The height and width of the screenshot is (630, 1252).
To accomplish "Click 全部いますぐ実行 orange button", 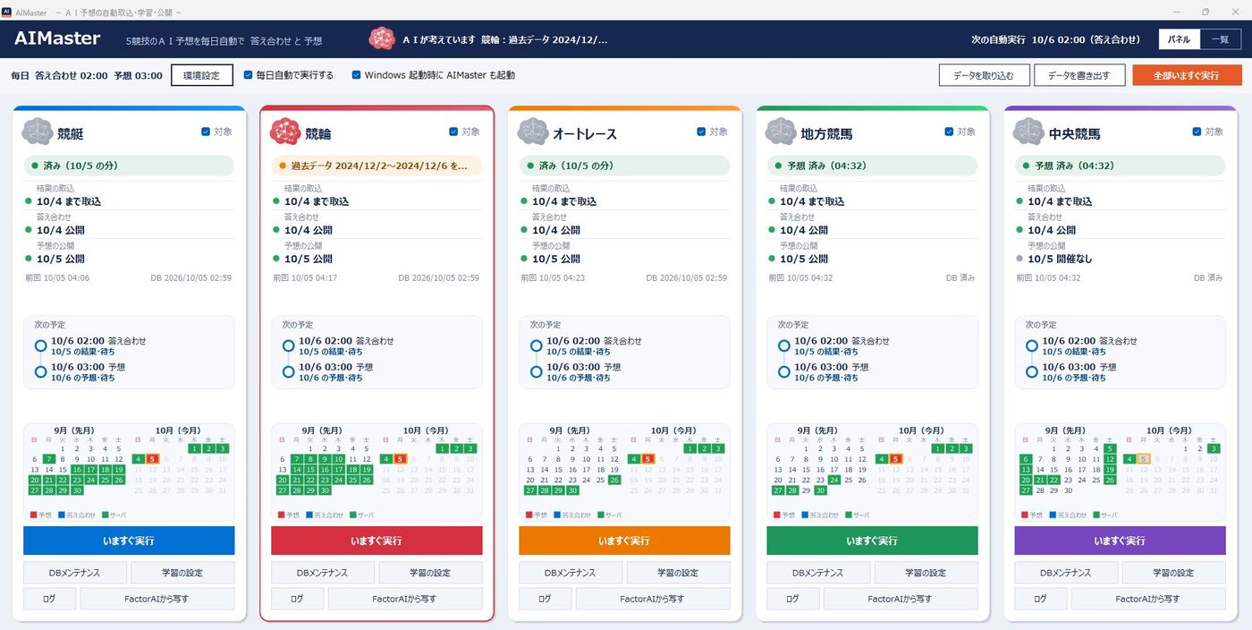I will click(x=1187, y=75).
